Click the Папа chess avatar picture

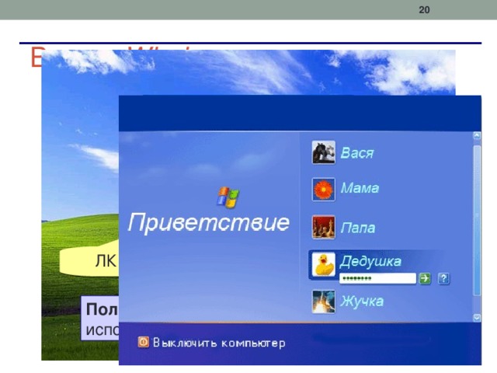(323, 227)
